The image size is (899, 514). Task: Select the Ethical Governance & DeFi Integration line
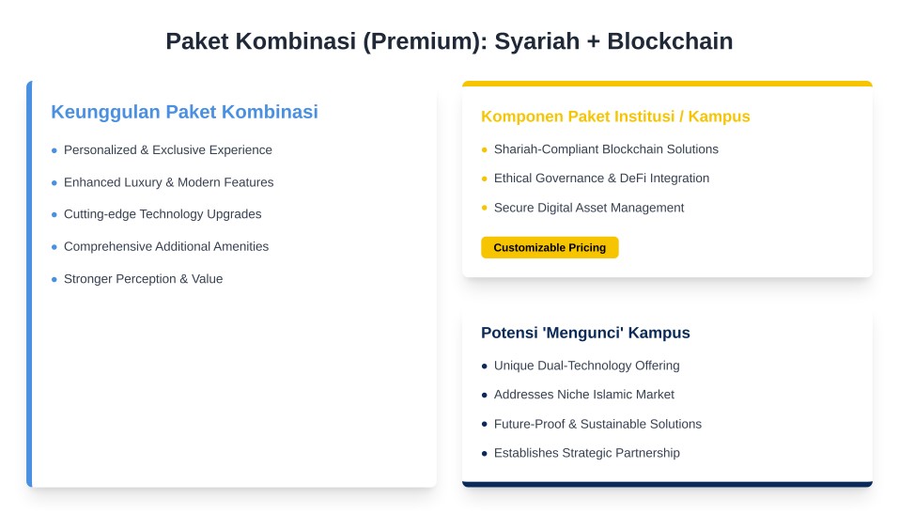pos(601,179)
